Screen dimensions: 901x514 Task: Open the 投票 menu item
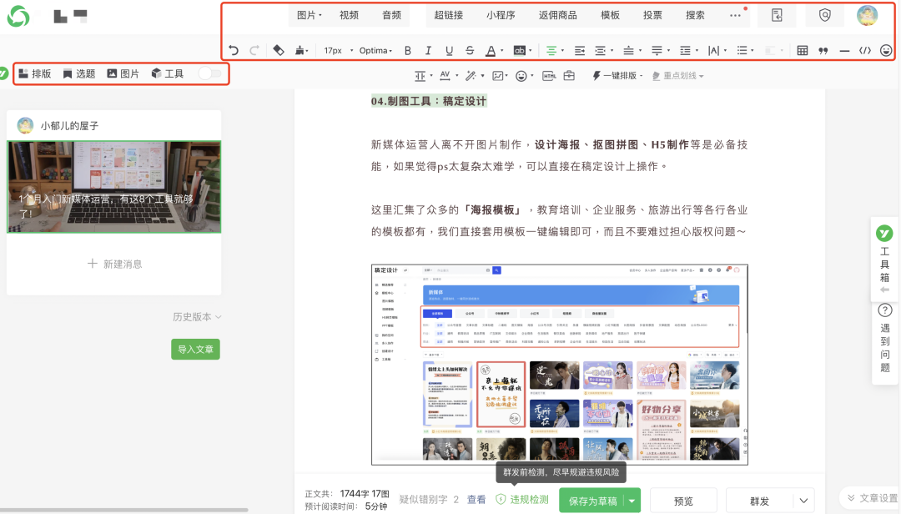[652, 16]
